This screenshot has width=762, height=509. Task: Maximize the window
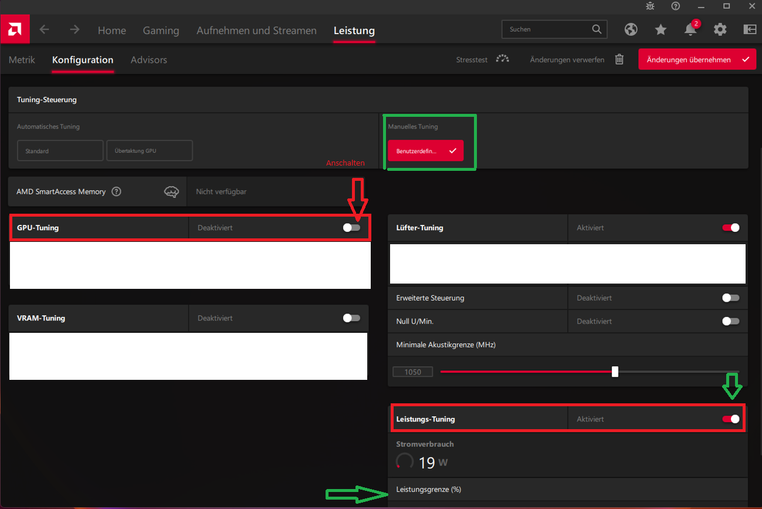[x=727, y=6]
